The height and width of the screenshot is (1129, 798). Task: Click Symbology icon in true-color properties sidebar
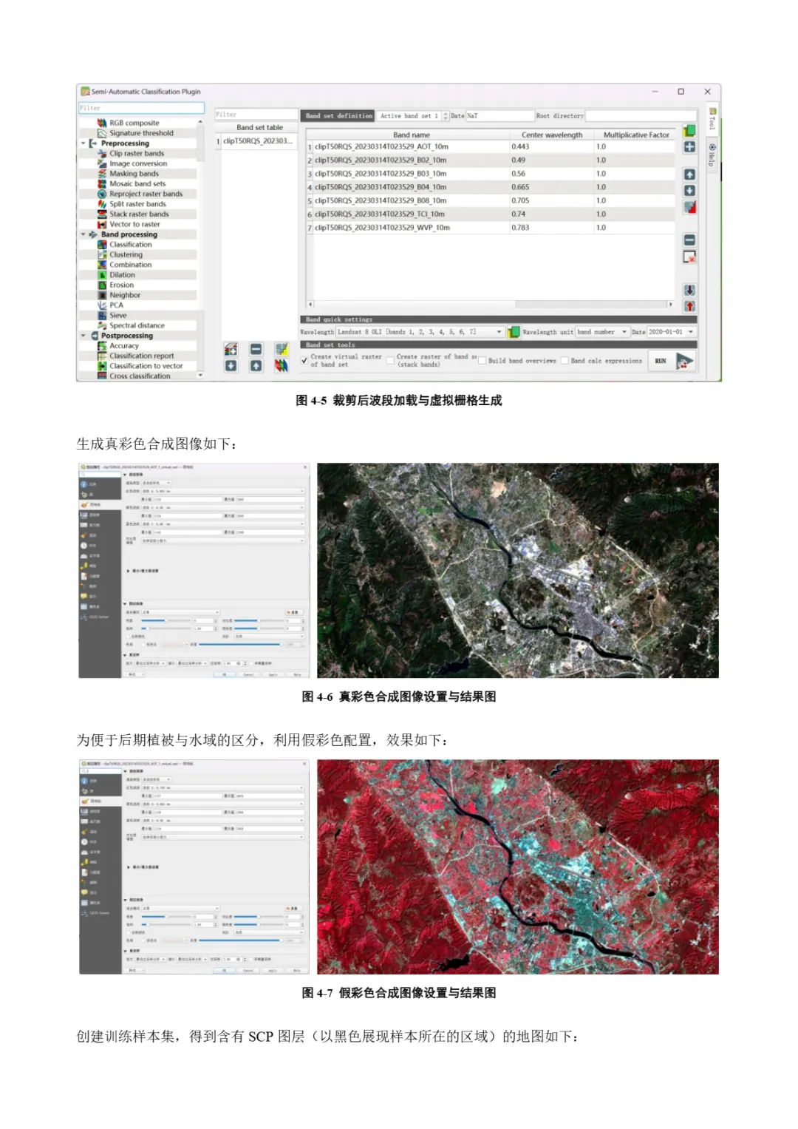tap(84, 504)
